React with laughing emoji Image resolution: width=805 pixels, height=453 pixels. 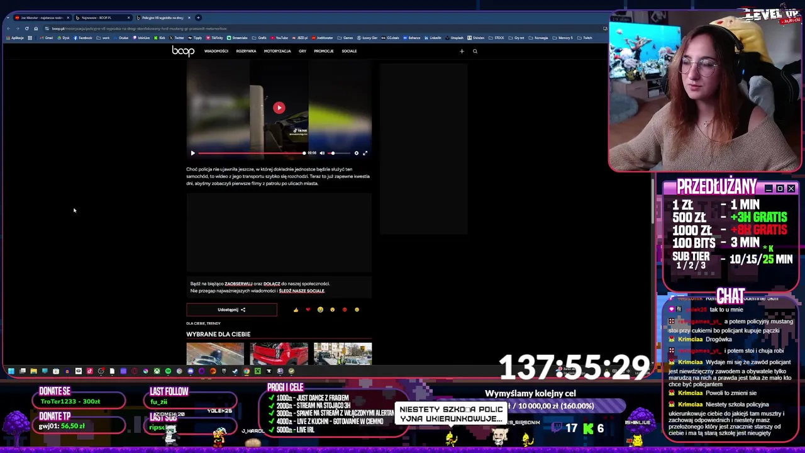point(320,310)
